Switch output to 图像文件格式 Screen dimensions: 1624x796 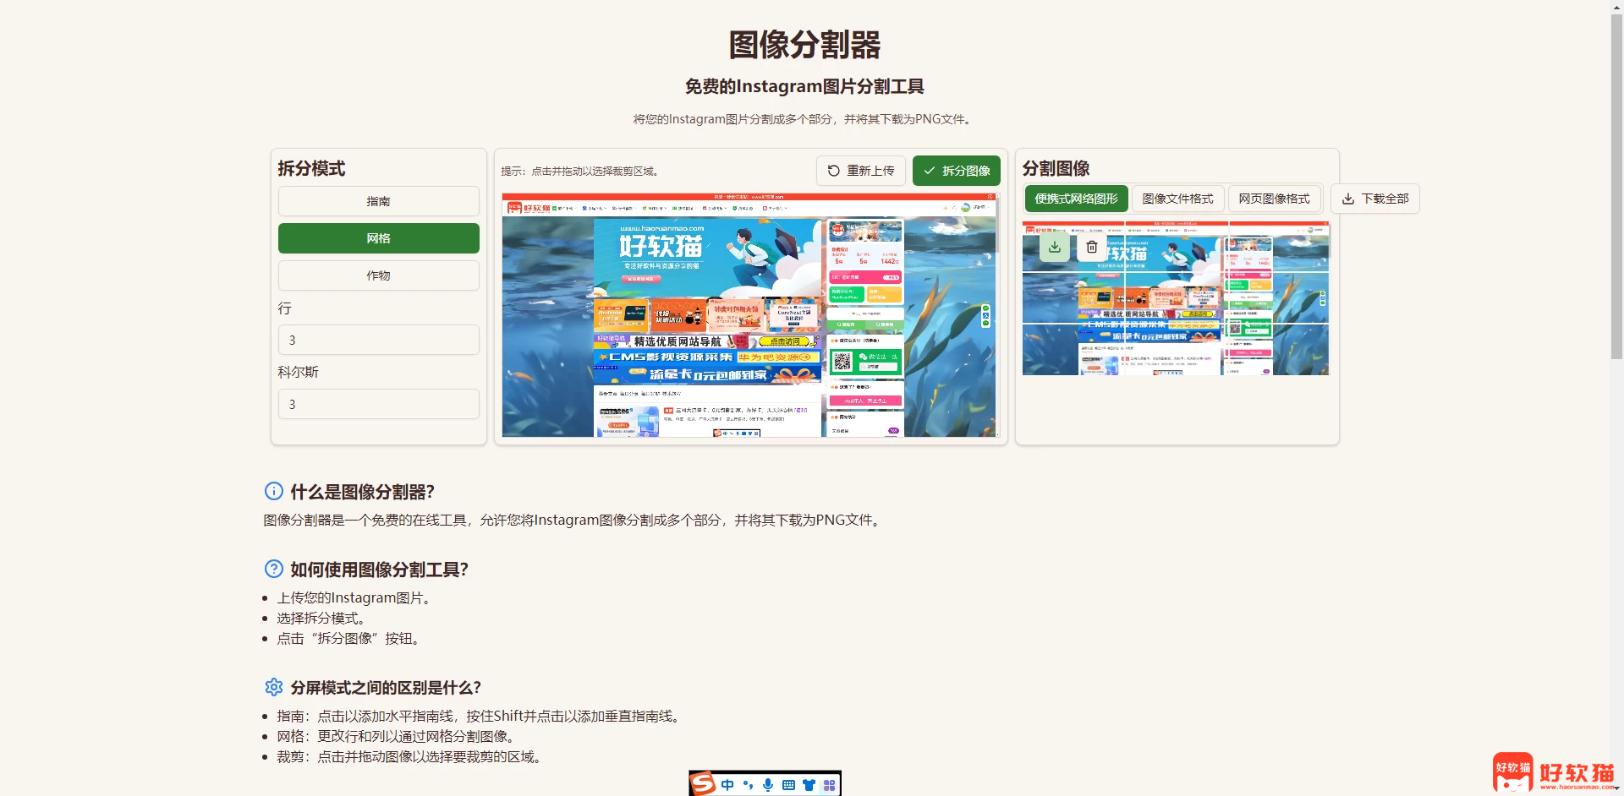tap(1177, 199)
